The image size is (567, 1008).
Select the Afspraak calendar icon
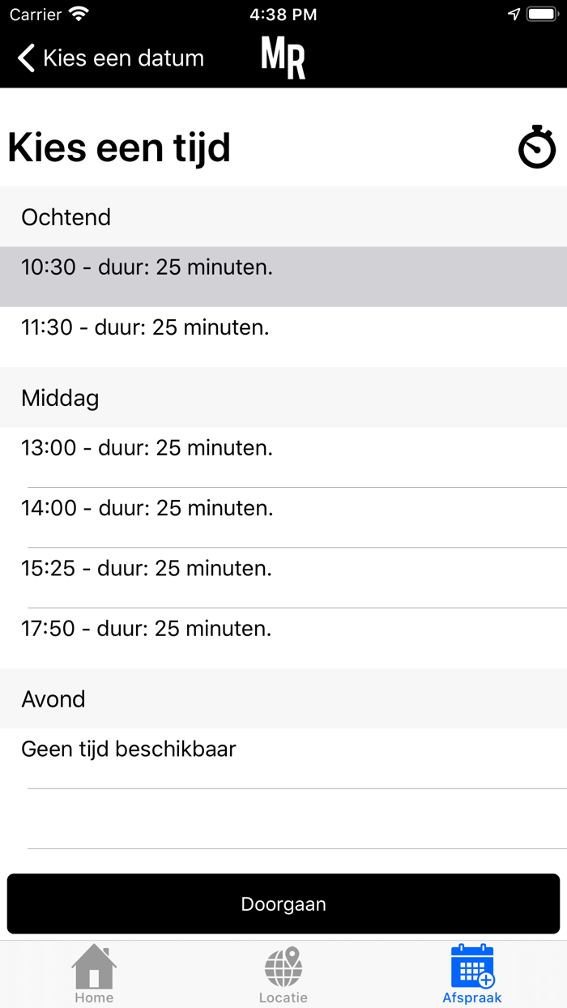pyautogui.click(x=472, y=967)
